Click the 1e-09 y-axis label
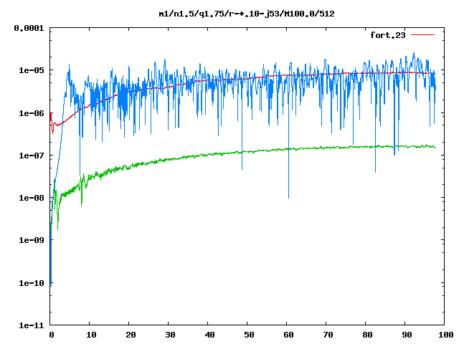The image size is (459, 344). [x=31, y=240]
